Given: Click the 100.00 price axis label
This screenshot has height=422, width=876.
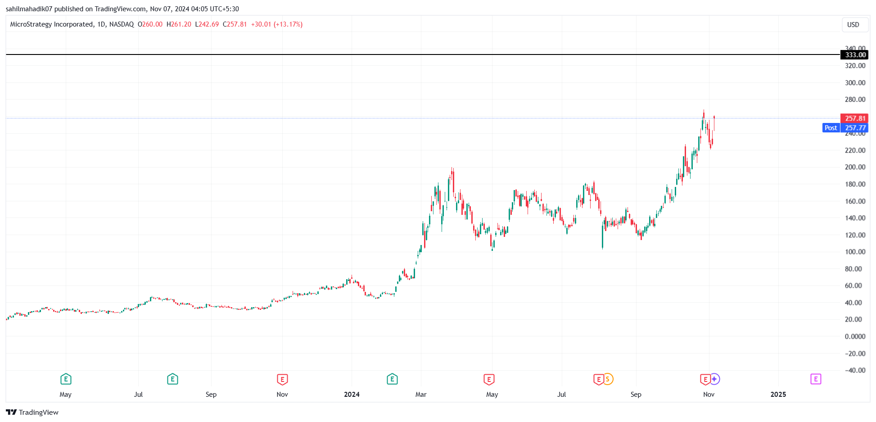Looking at the screenshot, I should pyautogui.click(x=855, y=252).
